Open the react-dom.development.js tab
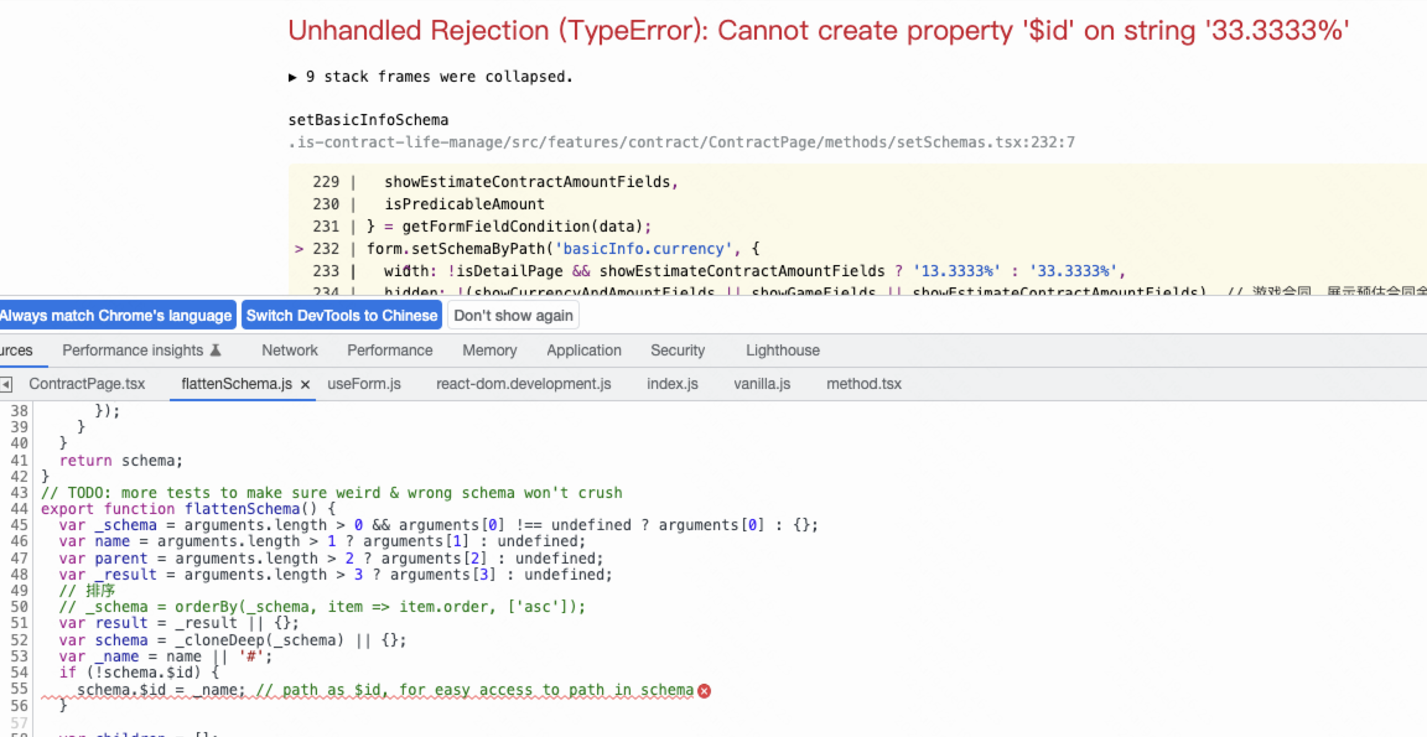1427x737 pixels. pos(523,384)
